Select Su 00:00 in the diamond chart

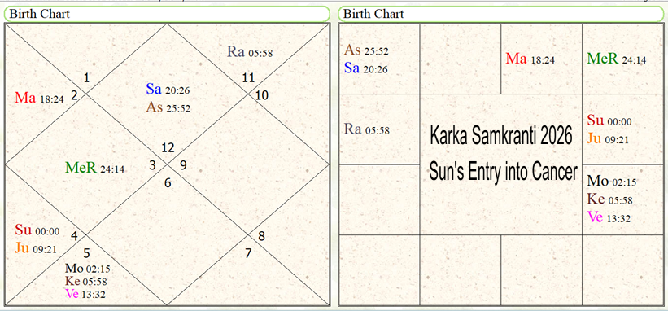coord(37,230)
